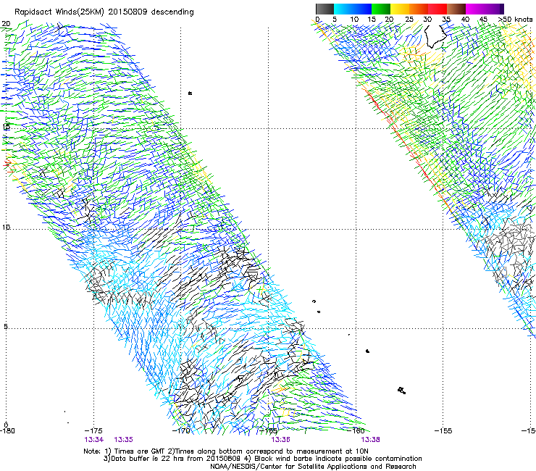Click the longitude label '-180'
The image size is (536, 471).
pyautogui.click(x=7, y=431)
